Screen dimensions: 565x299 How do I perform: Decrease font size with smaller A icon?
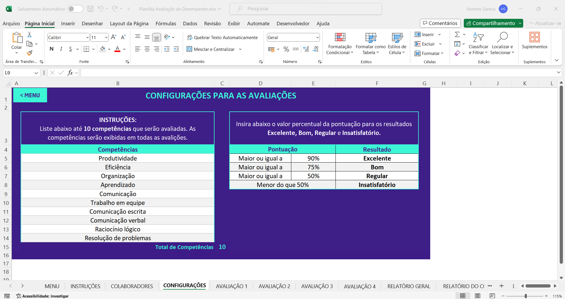click(x=123, y=37)
